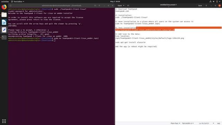Click the network status icon
This screenshot has width=222, height=125.
(211, 1)
